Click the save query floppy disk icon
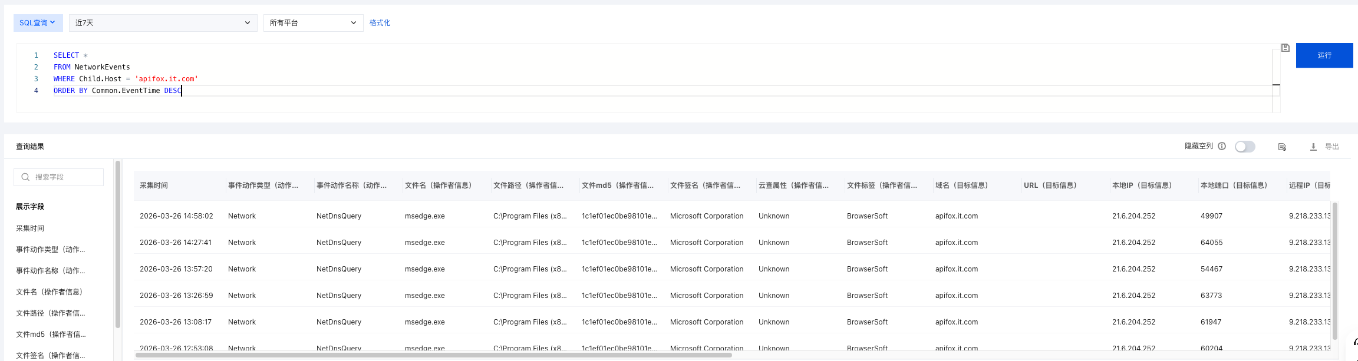Viewport: 1358px width, 361px height. (1286, 48)
